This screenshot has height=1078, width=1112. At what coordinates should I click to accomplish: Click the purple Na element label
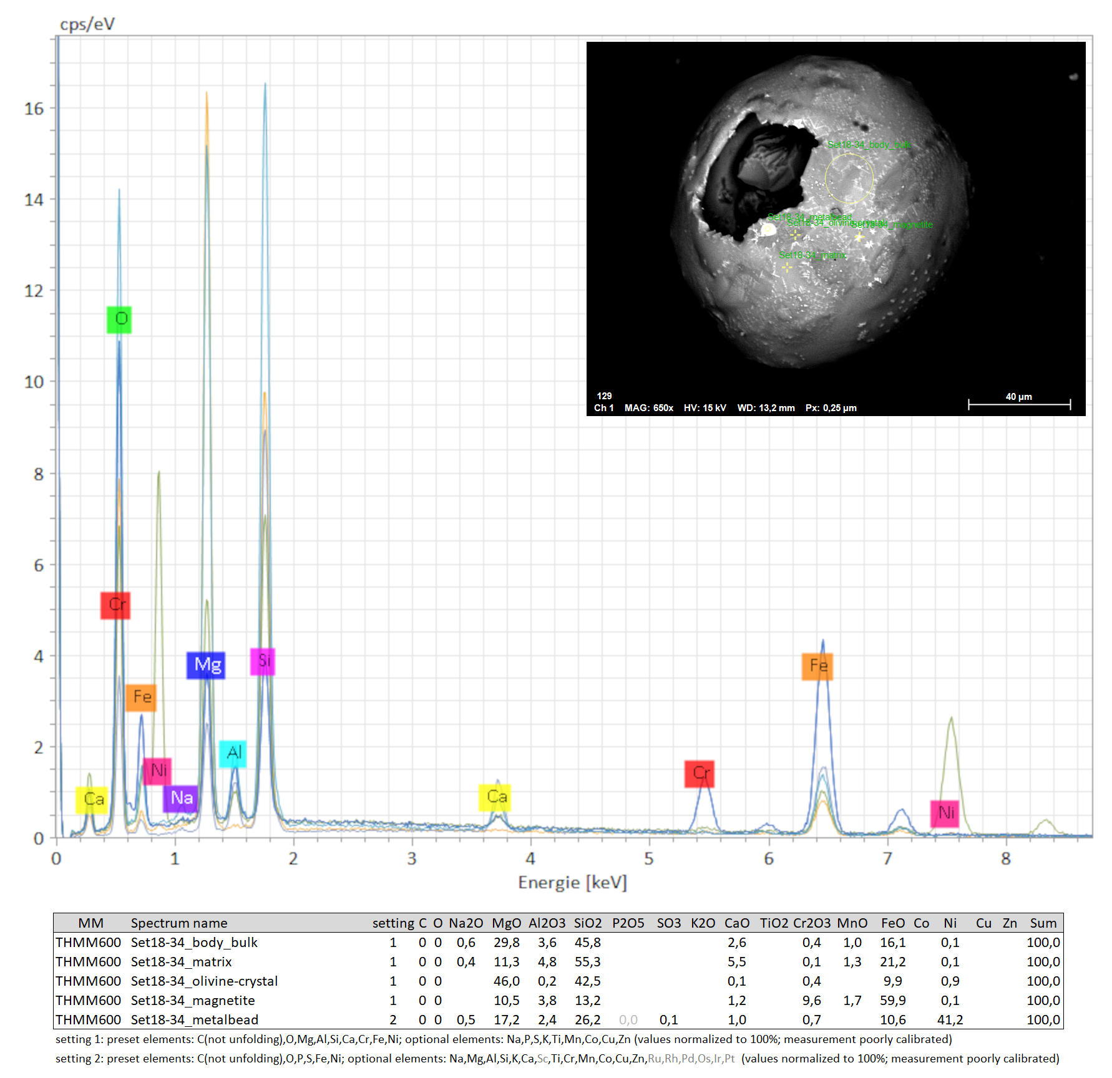tap(181, 798)
